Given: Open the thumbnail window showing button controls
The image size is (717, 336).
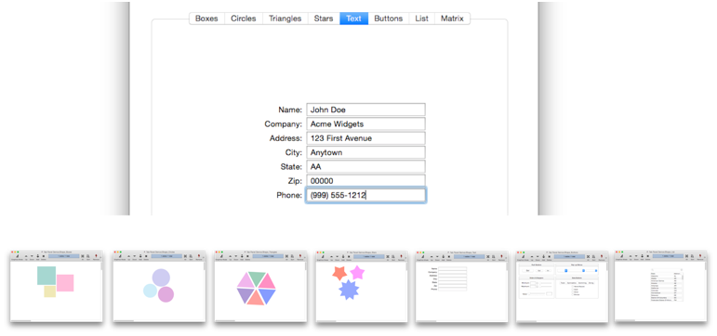Looking at the screenshot, I should [562, 286].
